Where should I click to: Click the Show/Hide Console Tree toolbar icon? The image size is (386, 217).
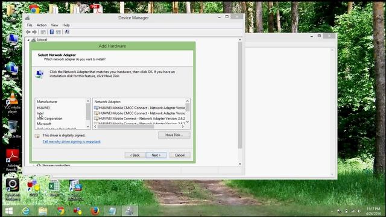43,32
